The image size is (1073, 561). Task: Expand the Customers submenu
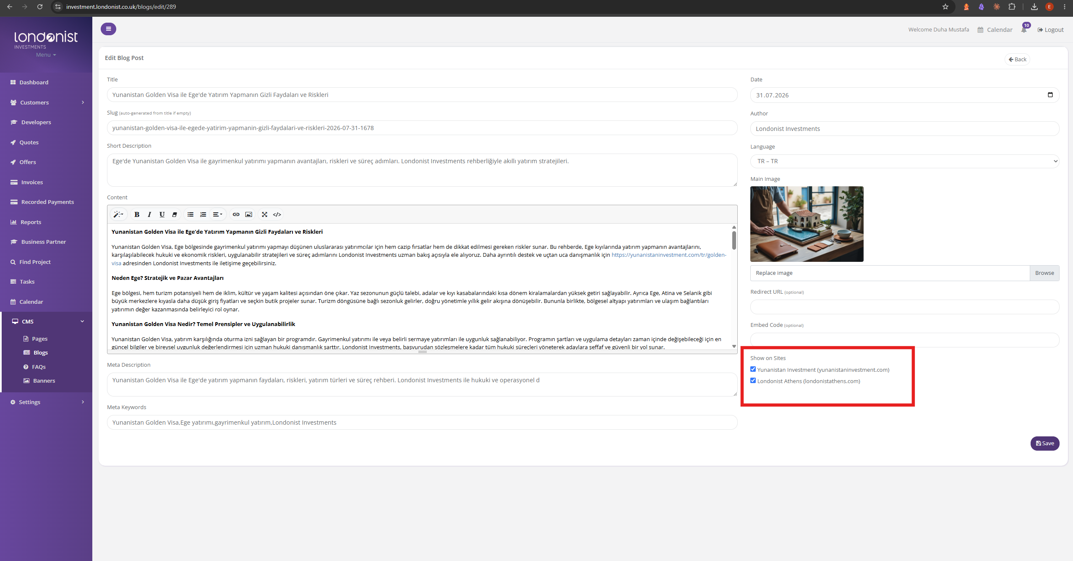point(46,102)
